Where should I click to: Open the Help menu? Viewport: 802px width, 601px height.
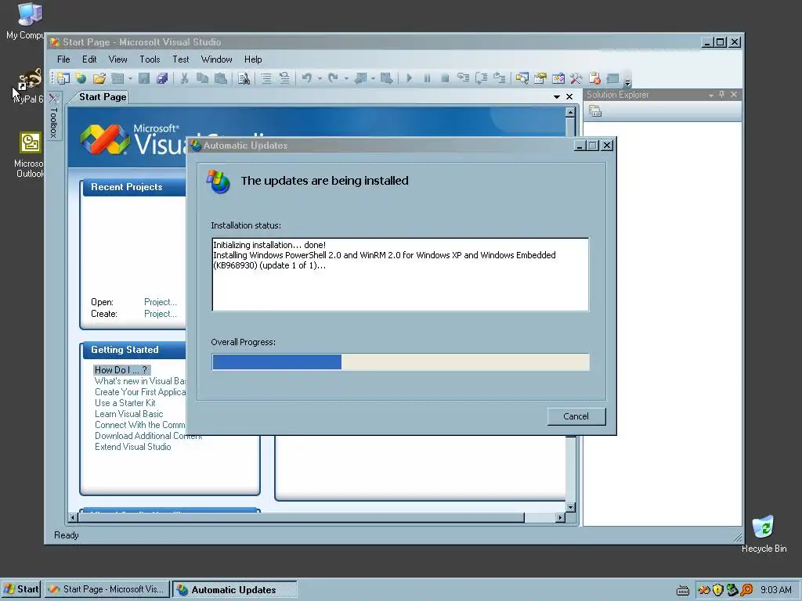click(253, 59)
